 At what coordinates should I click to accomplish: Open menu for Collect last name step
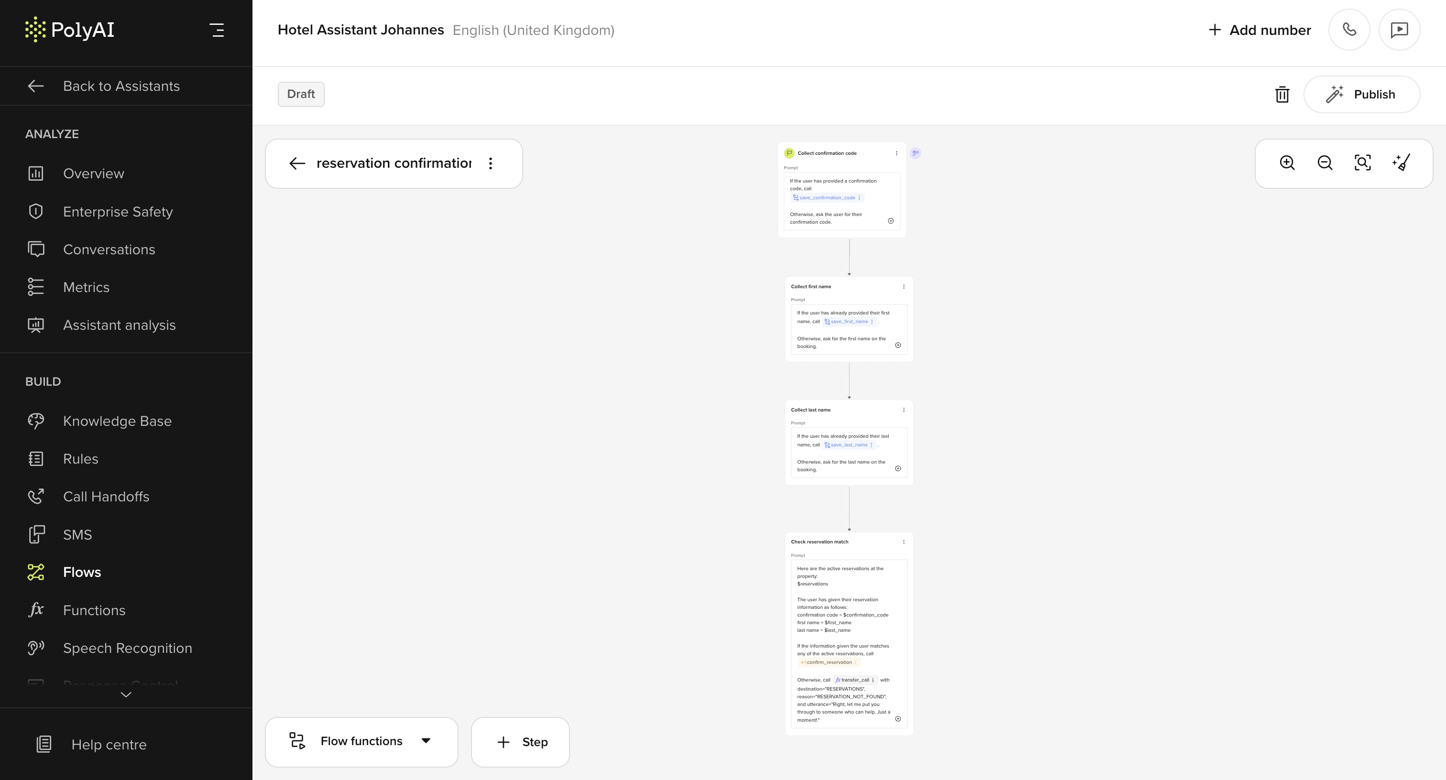[904, 410]
